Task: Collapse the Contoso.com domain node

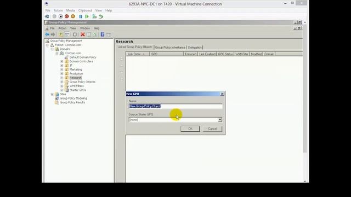Action: tap(57, 53)
